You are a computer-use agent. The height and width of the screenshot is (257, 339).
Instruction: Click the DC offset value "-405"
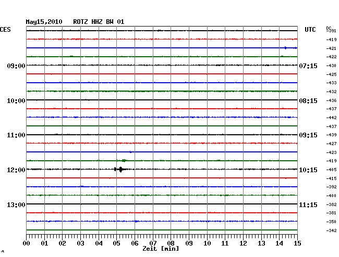pos(331,170)
